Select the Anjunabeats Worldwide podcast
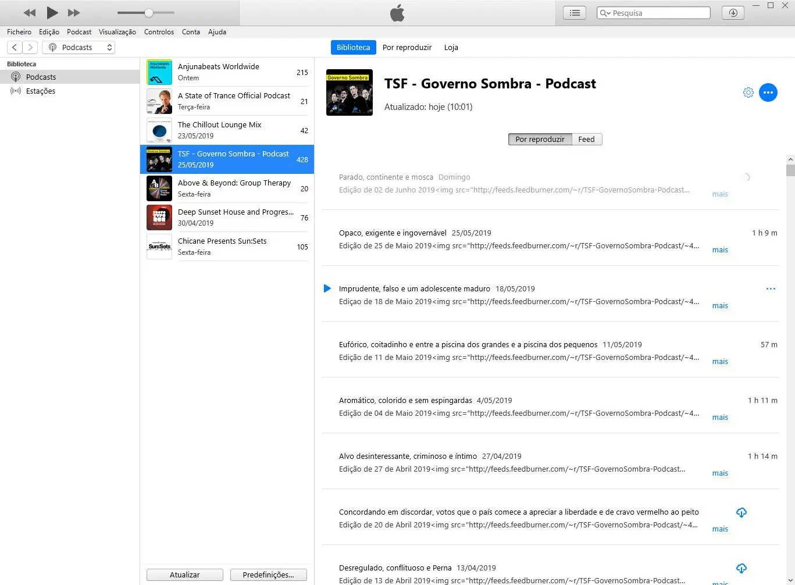The width and height of the screenshot is (795, 585). tap(227, 72)
